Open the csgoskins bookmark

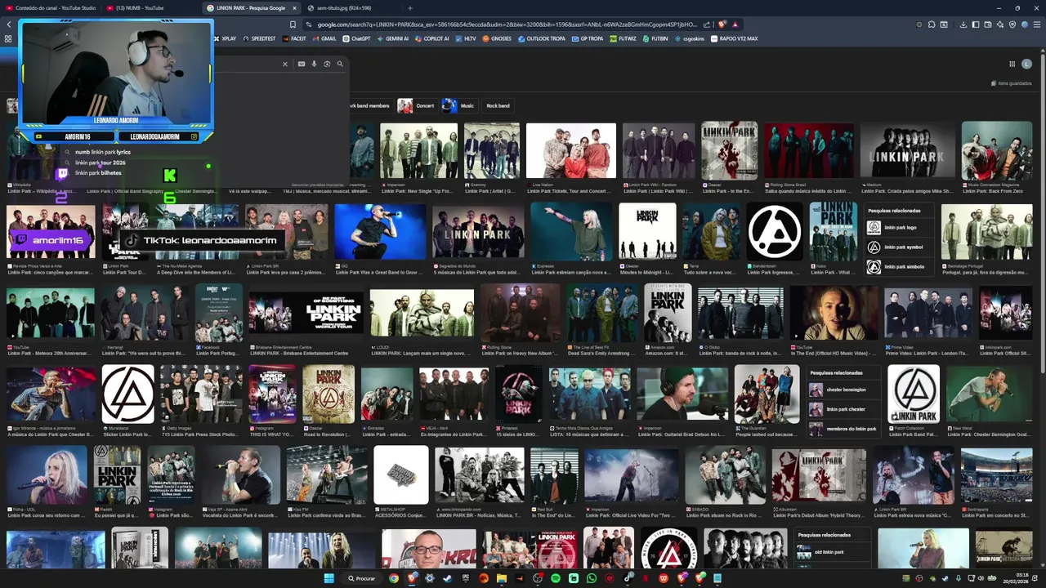coord(690,38)
